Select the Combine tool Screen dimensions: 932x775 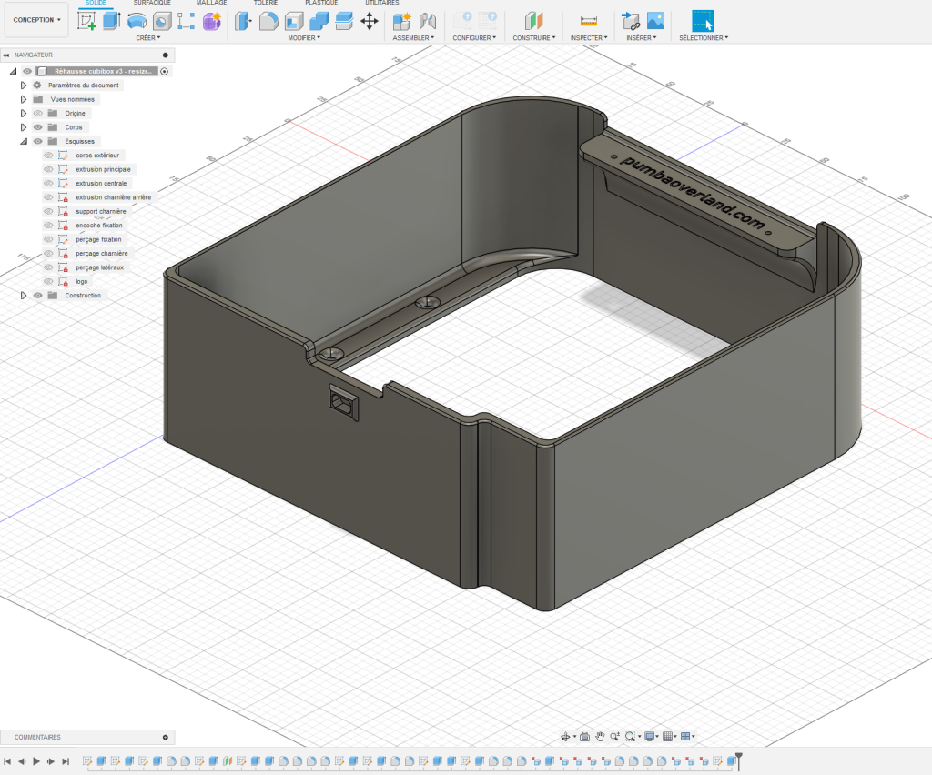(x=319, y=22)
